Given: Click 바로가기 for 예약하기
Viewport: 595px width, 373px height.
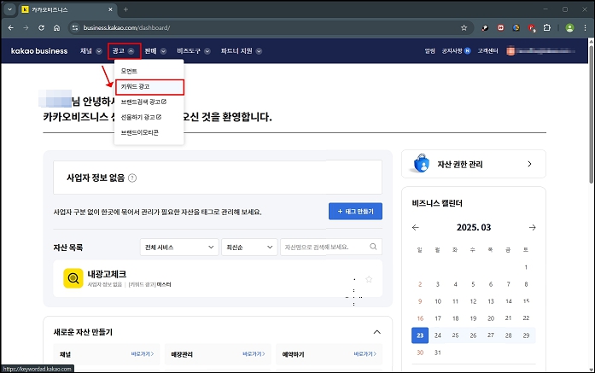Looking at the screenshot, I should 365,354.
